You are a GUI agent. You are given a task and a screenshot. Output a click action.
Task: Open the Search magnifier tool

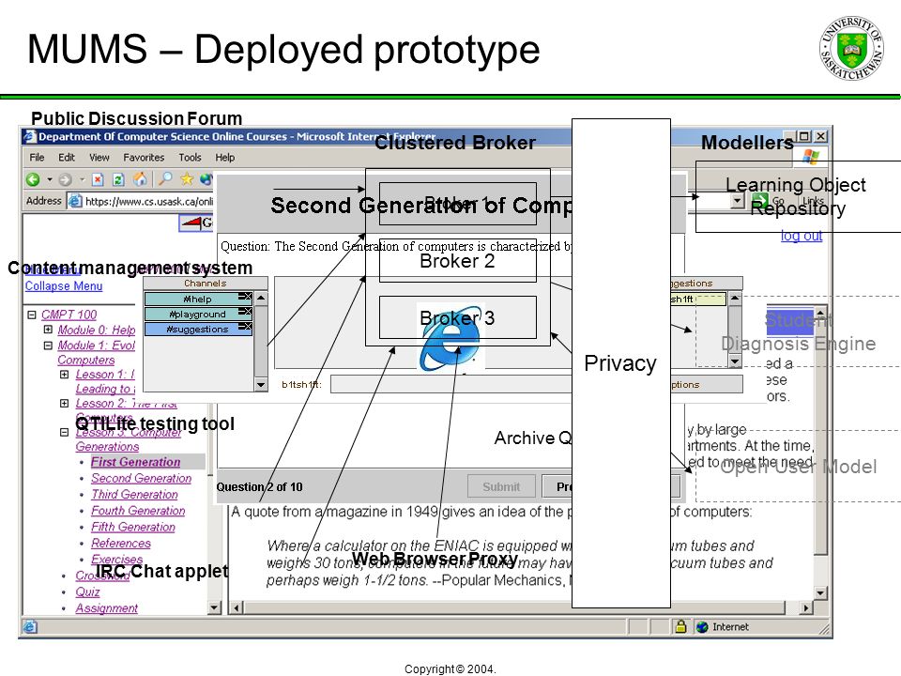[165, 178]
